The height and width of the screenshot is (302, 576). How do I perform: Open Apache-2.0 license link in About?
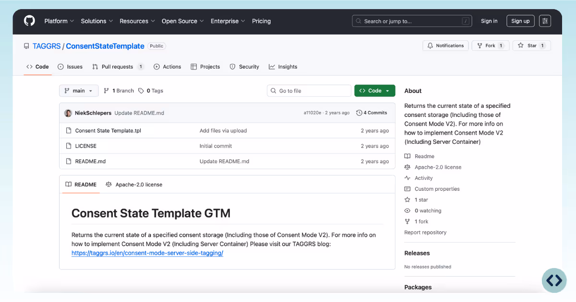(433, 167)
